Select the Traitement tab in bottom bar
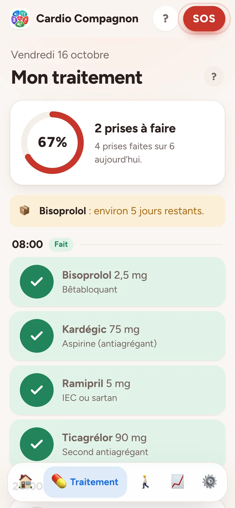235x508 pixels. pos(85,482)
